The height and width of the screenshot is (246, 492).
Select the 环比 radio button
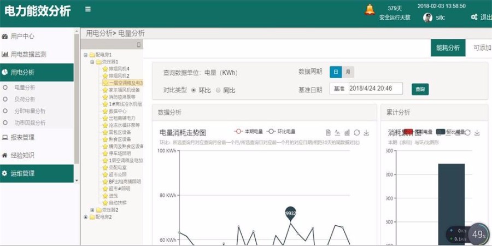(194, 90)
